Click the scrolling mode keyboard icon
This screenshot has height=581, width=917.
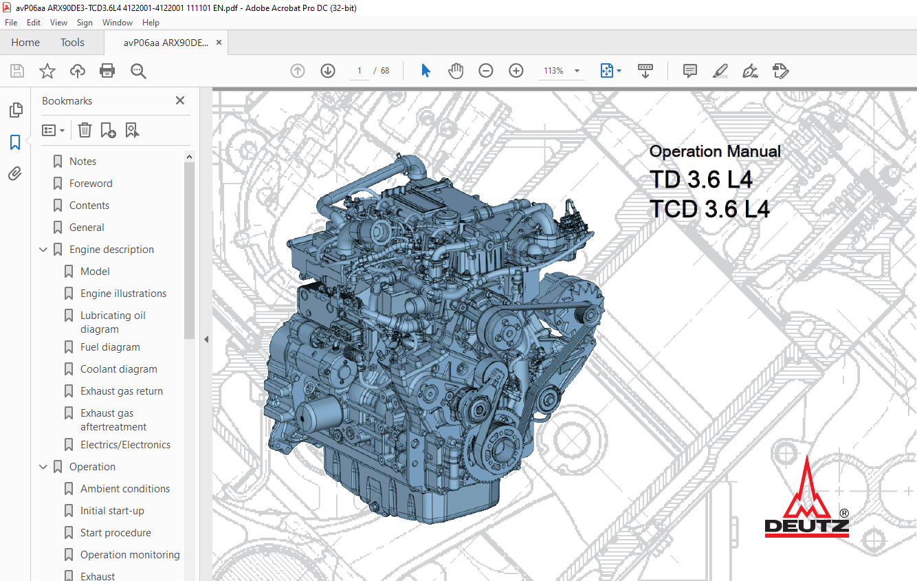point(645,71)
